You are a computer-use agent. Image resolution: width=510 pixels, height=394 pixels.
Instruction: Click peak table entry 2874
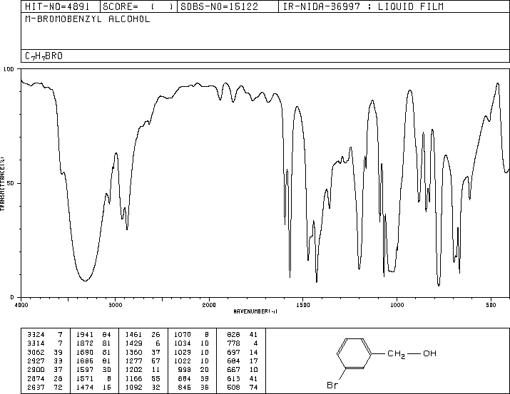coord(36,378)
